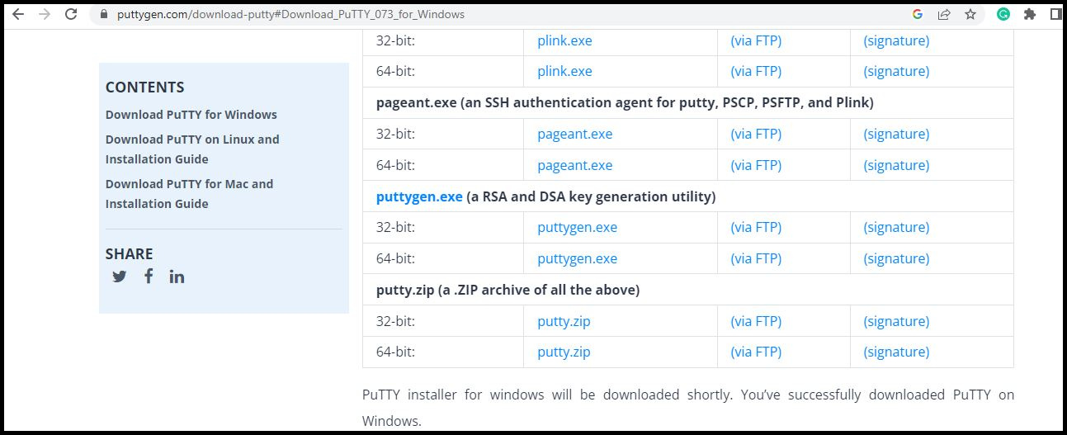Screen dimensions: 1067x435
Task: Download 64-bit puttygen.exe
Action: pyautogui.click(x=577, y=258)
